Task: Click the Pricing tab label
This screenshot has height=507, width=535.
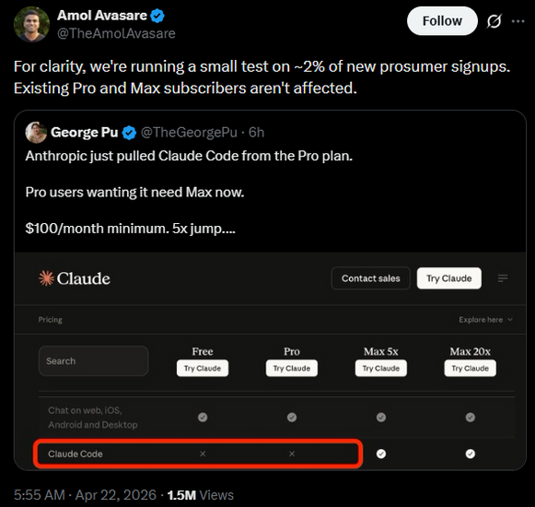Action: click(x=50, y=320)
